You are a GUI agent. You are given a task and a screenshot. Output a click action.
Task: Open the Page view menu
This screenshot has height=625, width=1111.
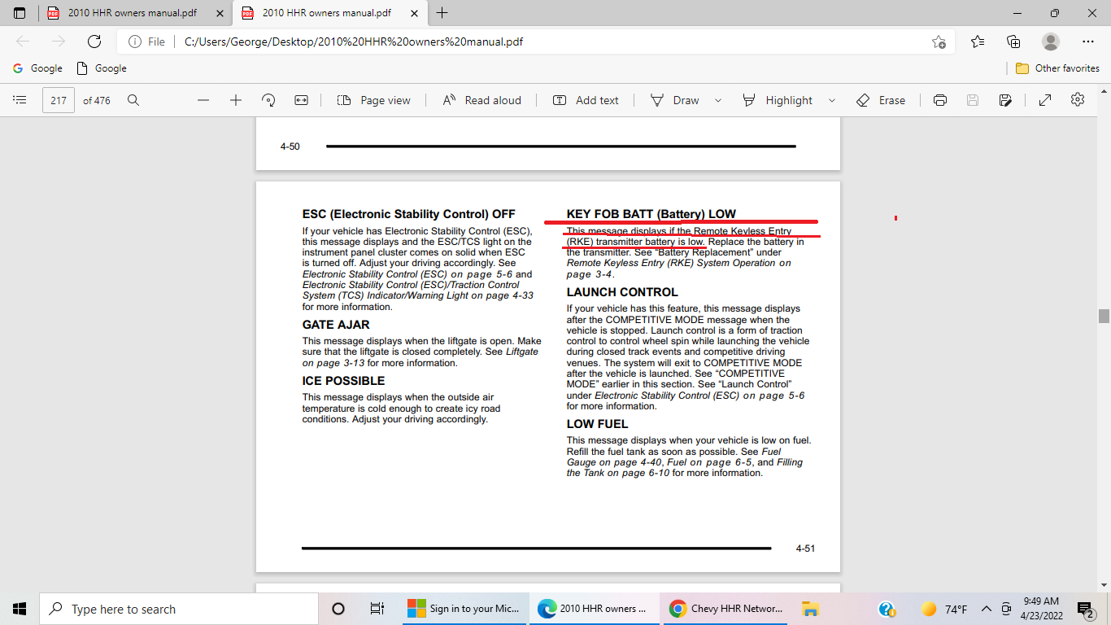pyautogui.click(x=374, y=100)
